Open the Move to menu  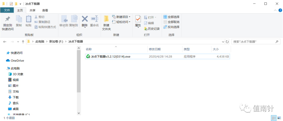point(64,21)
